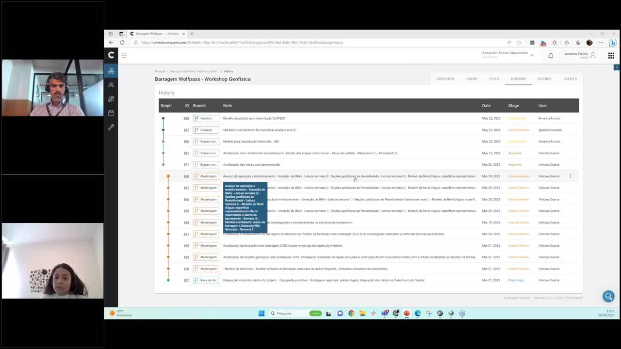The width and height of the screenshot is (621, 349).
Task: Open the weather widget on taskbar
Action: click(120, 313)
